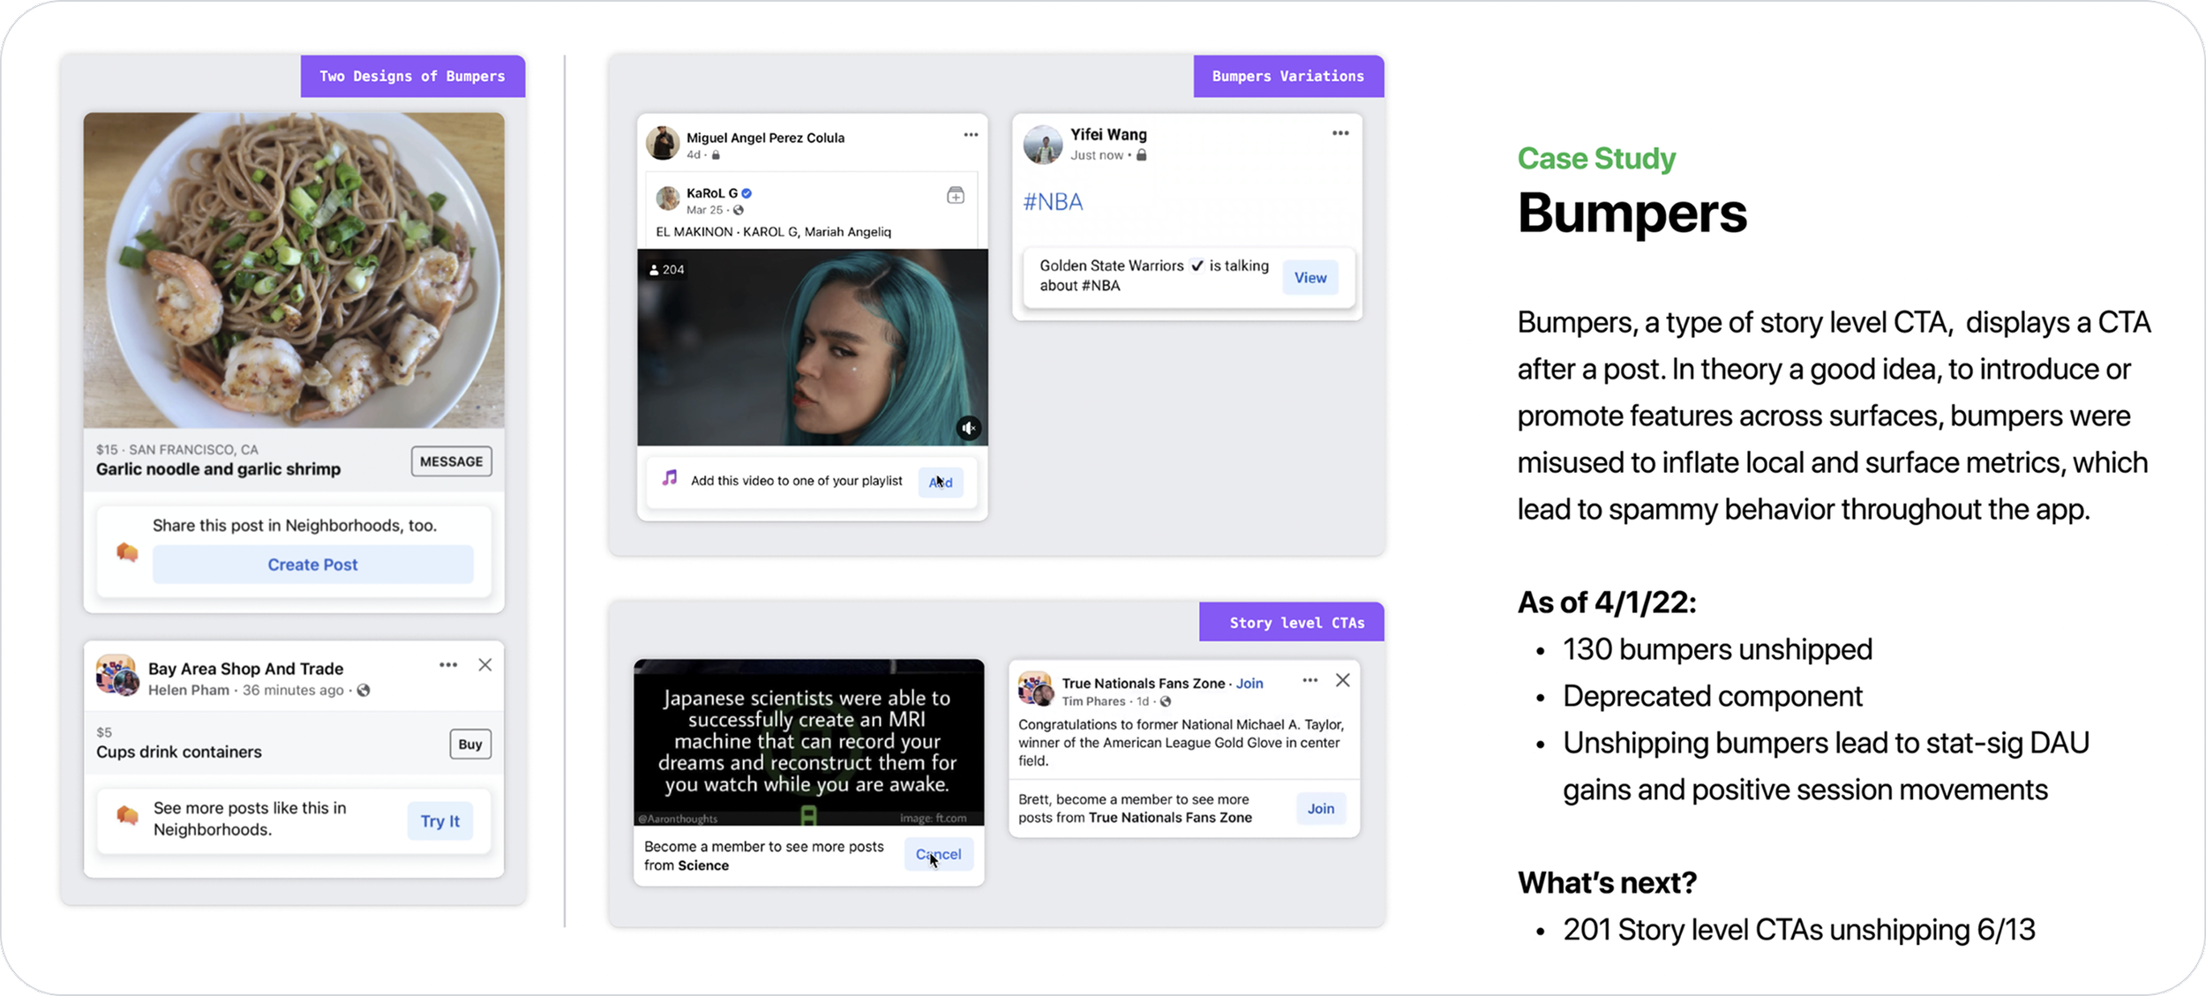Close the True Nationals Fans Zone post

(x=1342, y=680)
